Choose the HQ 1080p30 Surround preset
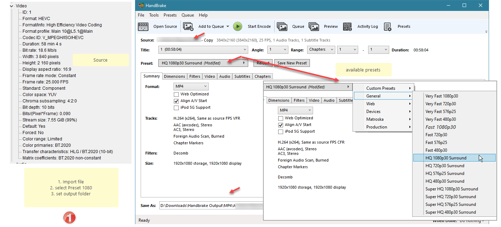Screen dimensions: 501x227 coord(454,158)
